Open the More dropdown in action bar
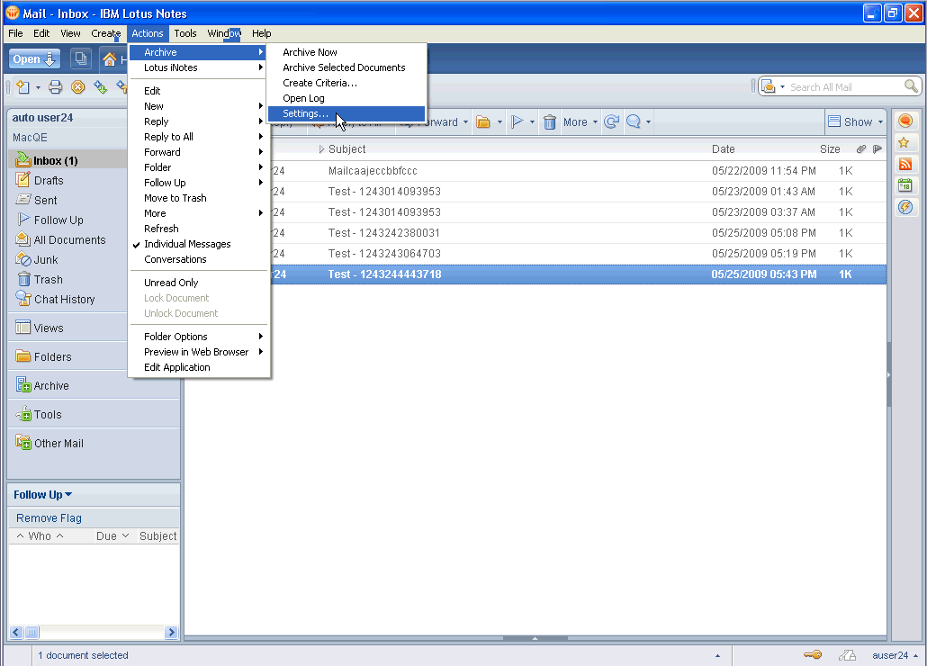The height and width of the screenshot is (666, 927). click(x=580, y=121)
